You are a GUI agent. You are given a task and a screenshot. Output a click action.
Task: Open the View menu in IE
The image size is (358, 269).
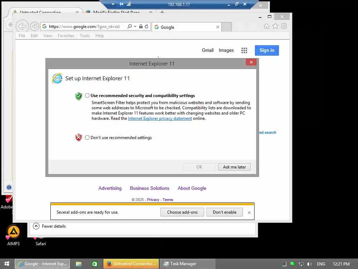[x=48, y=36]
